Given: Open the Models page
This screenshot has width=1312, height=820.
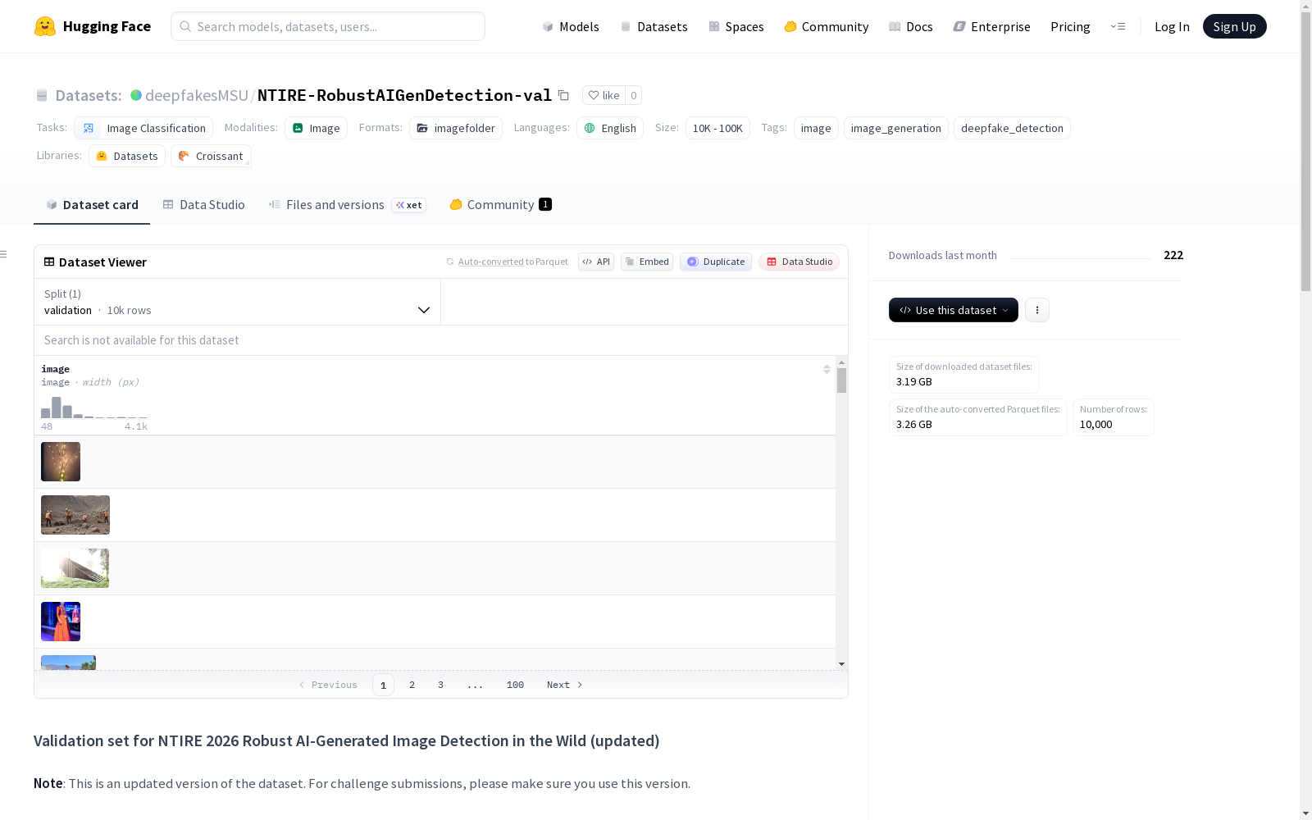Looking at the screenshot, I should pyautogui.click(x=571, y=26).
